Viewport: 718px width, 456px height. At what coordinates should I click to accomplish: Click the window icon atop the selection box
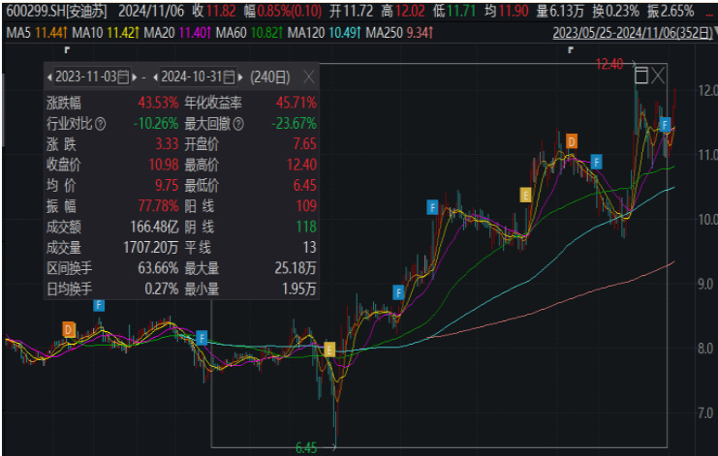[640, 76]
